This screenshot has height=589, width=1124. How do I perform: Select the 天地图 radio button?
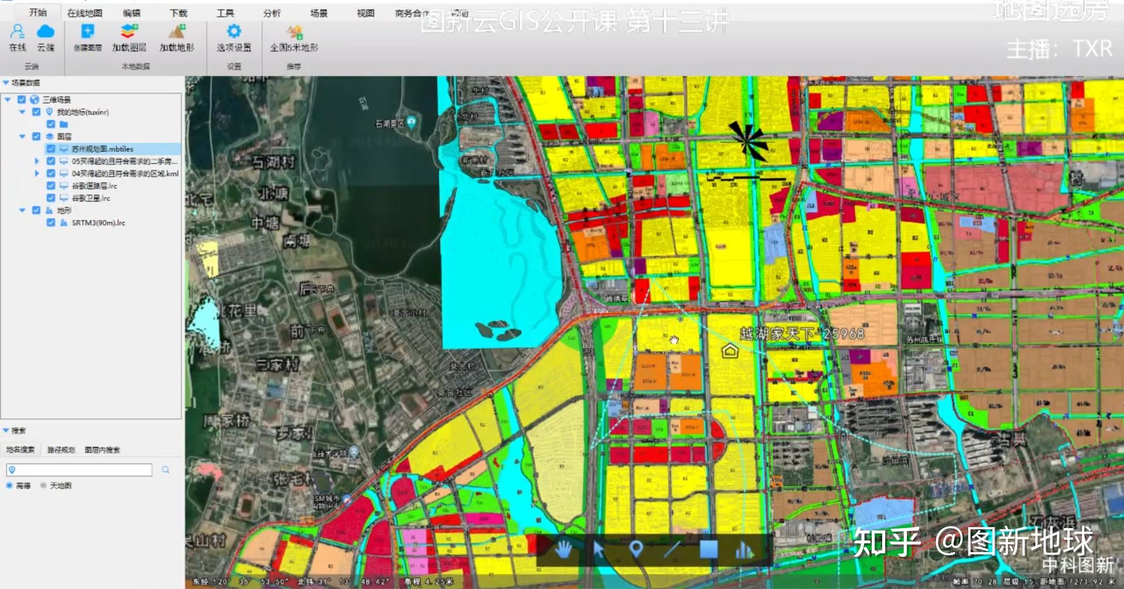click(43, 485)
